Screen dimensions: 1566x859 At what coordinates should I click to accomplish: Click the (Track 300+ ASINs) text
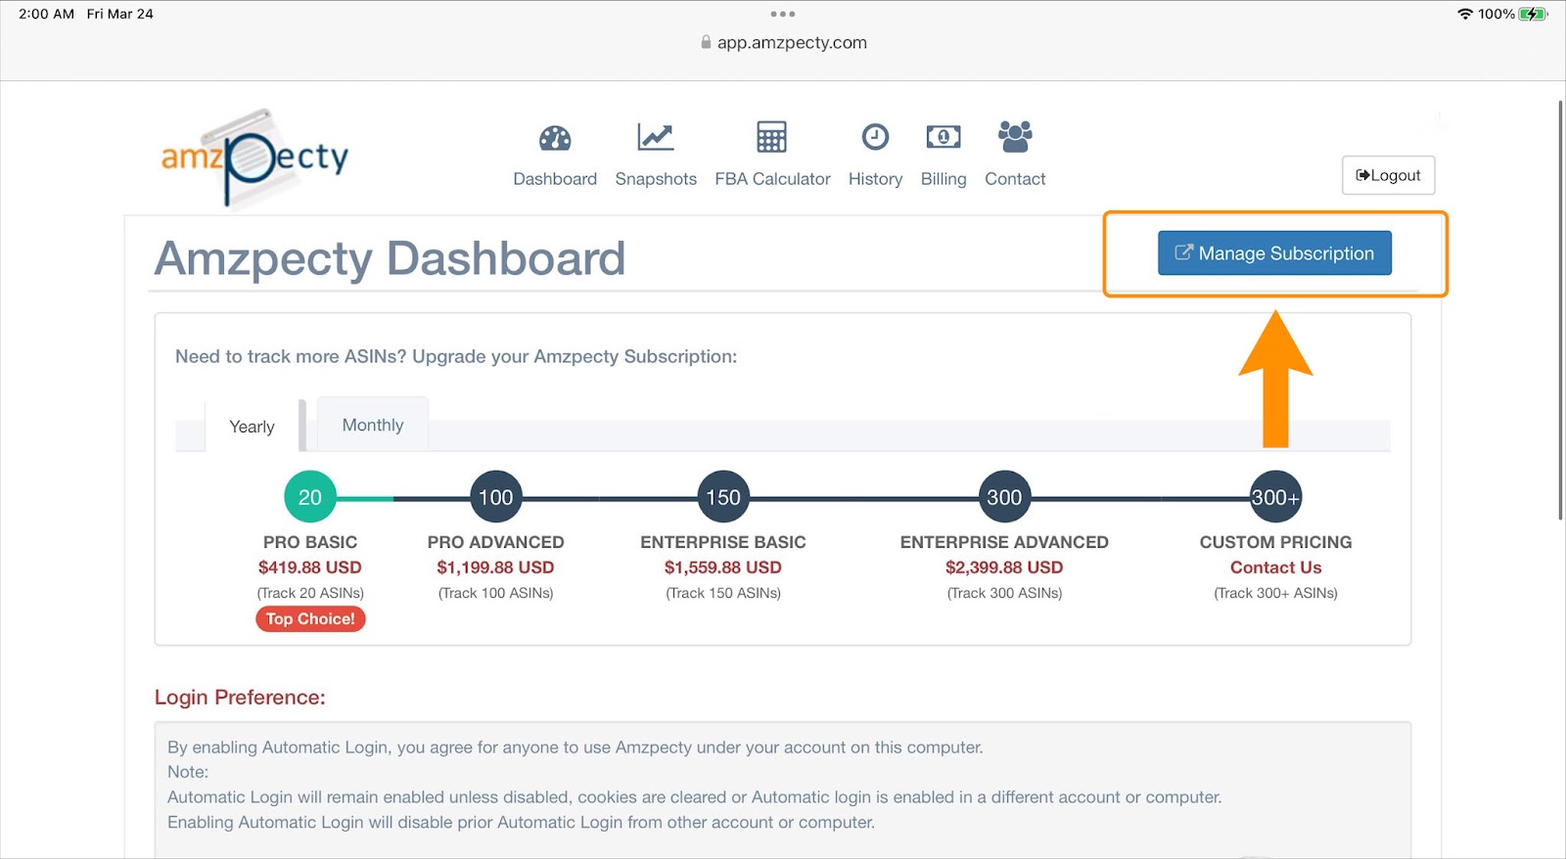(1275, 593)
